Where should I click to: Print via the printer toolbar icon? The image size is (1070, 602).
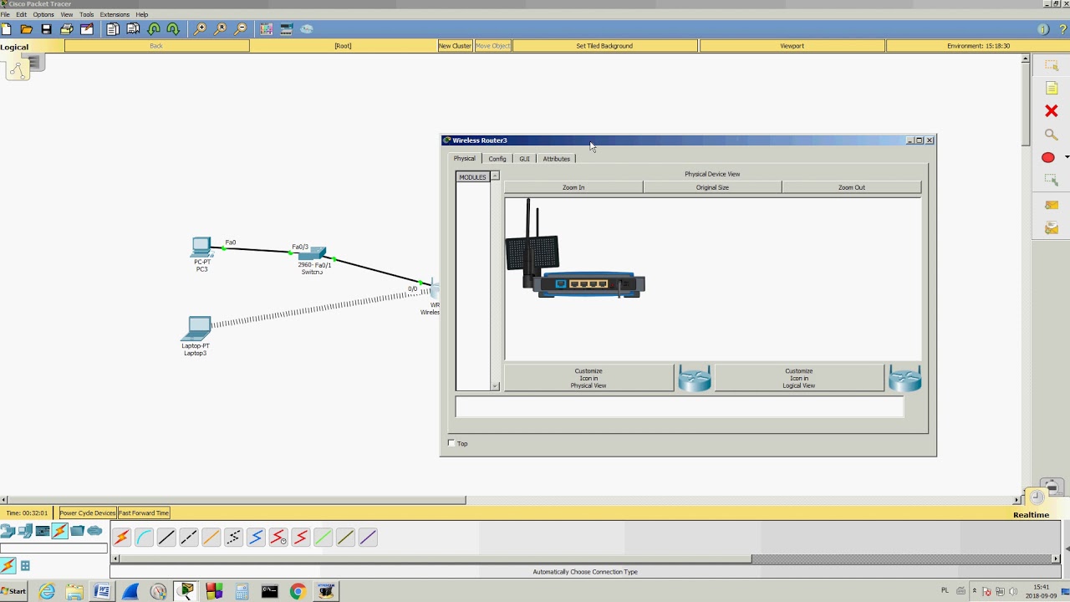[67, 29]
